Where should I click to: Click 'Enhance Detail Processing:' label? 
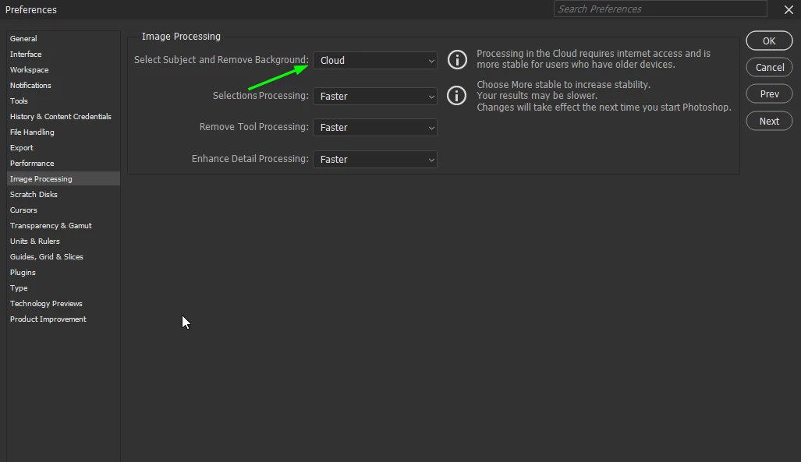pyautogui.click(x=250, y=159)
